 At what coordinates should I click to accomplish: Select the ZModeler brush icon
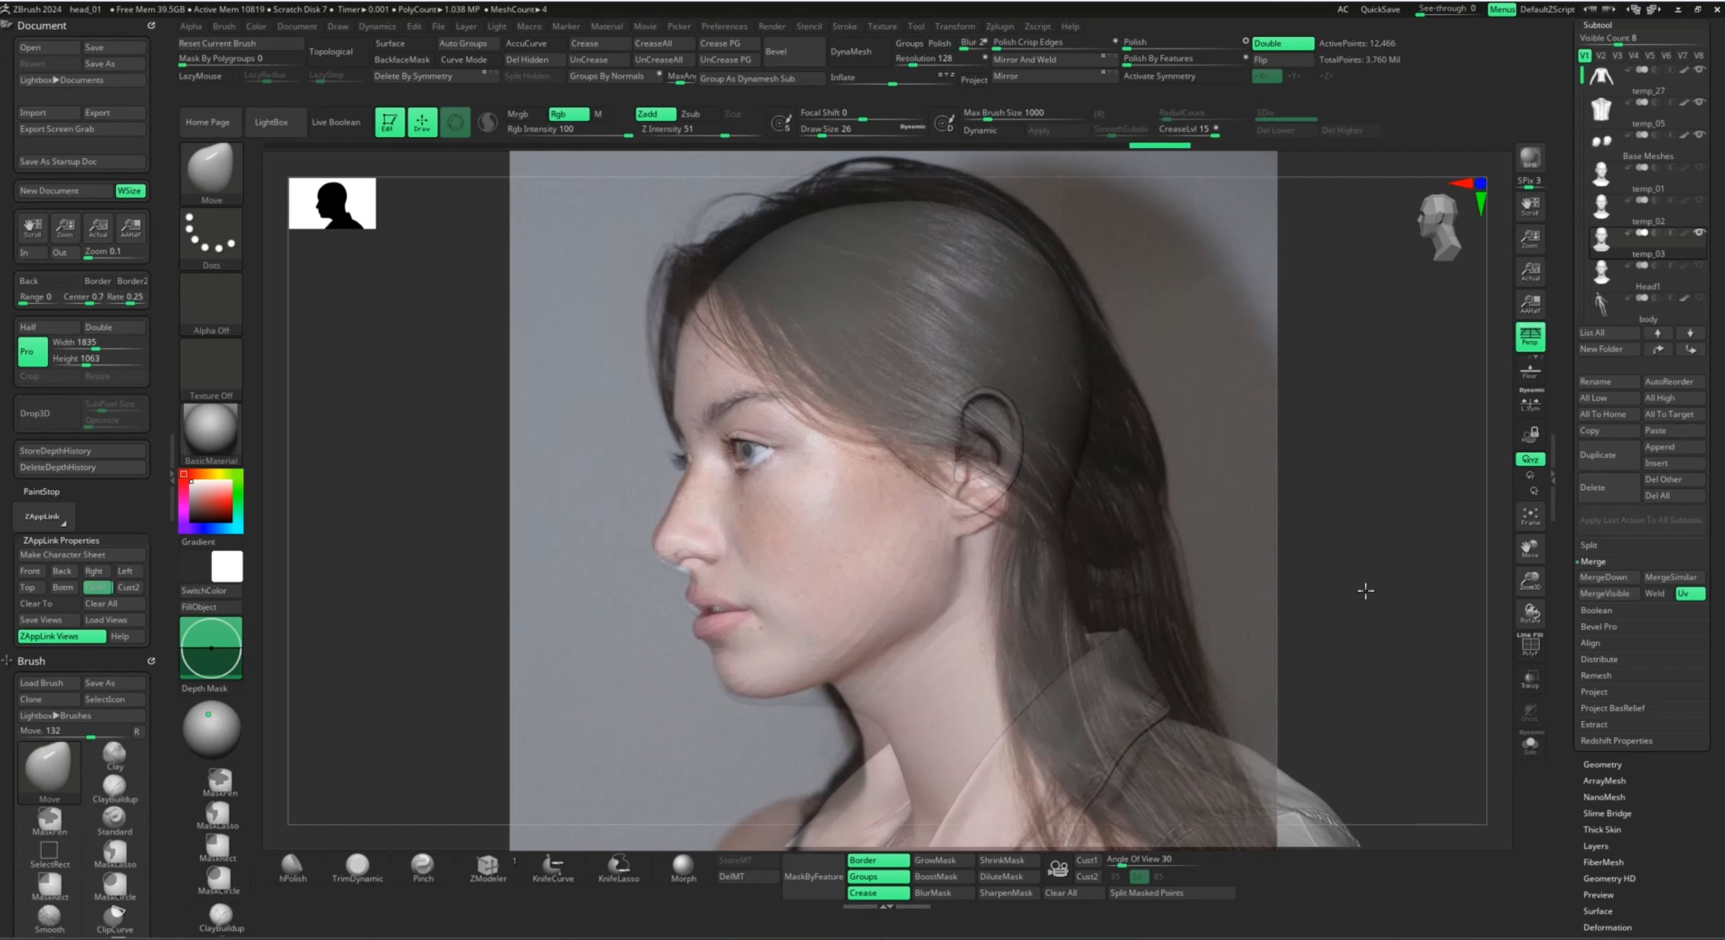487,865
